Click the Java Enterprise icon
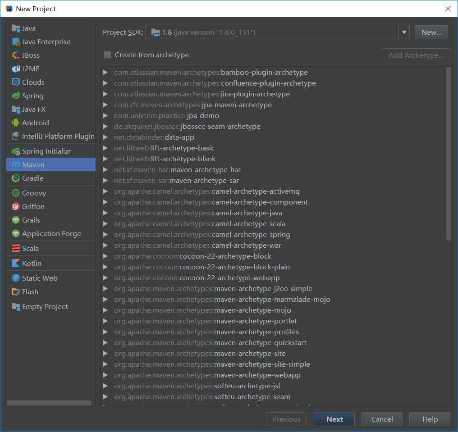The image size is (458, 432). pyautogui.click(x=15, y=42)
